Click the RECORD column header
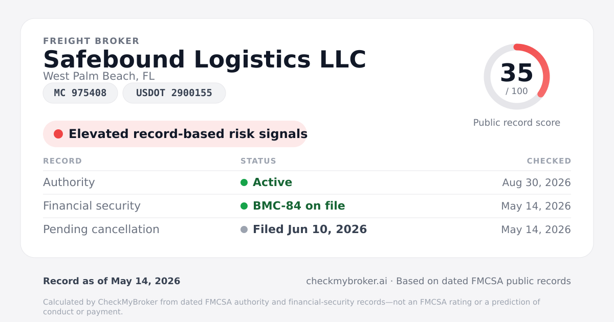 [62, 161]
